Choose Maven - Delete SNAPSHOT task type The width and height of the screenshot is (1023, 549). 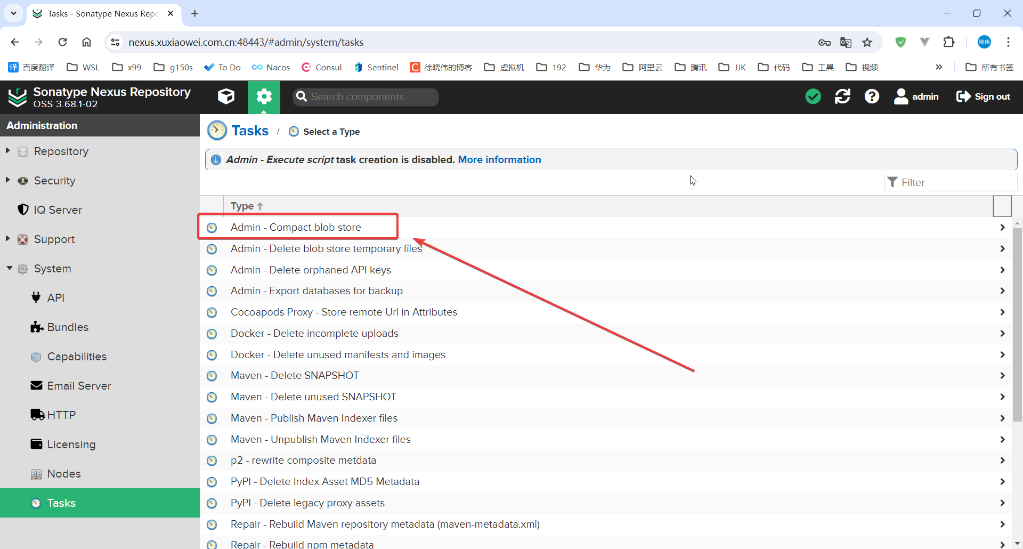tap(295, 375)
